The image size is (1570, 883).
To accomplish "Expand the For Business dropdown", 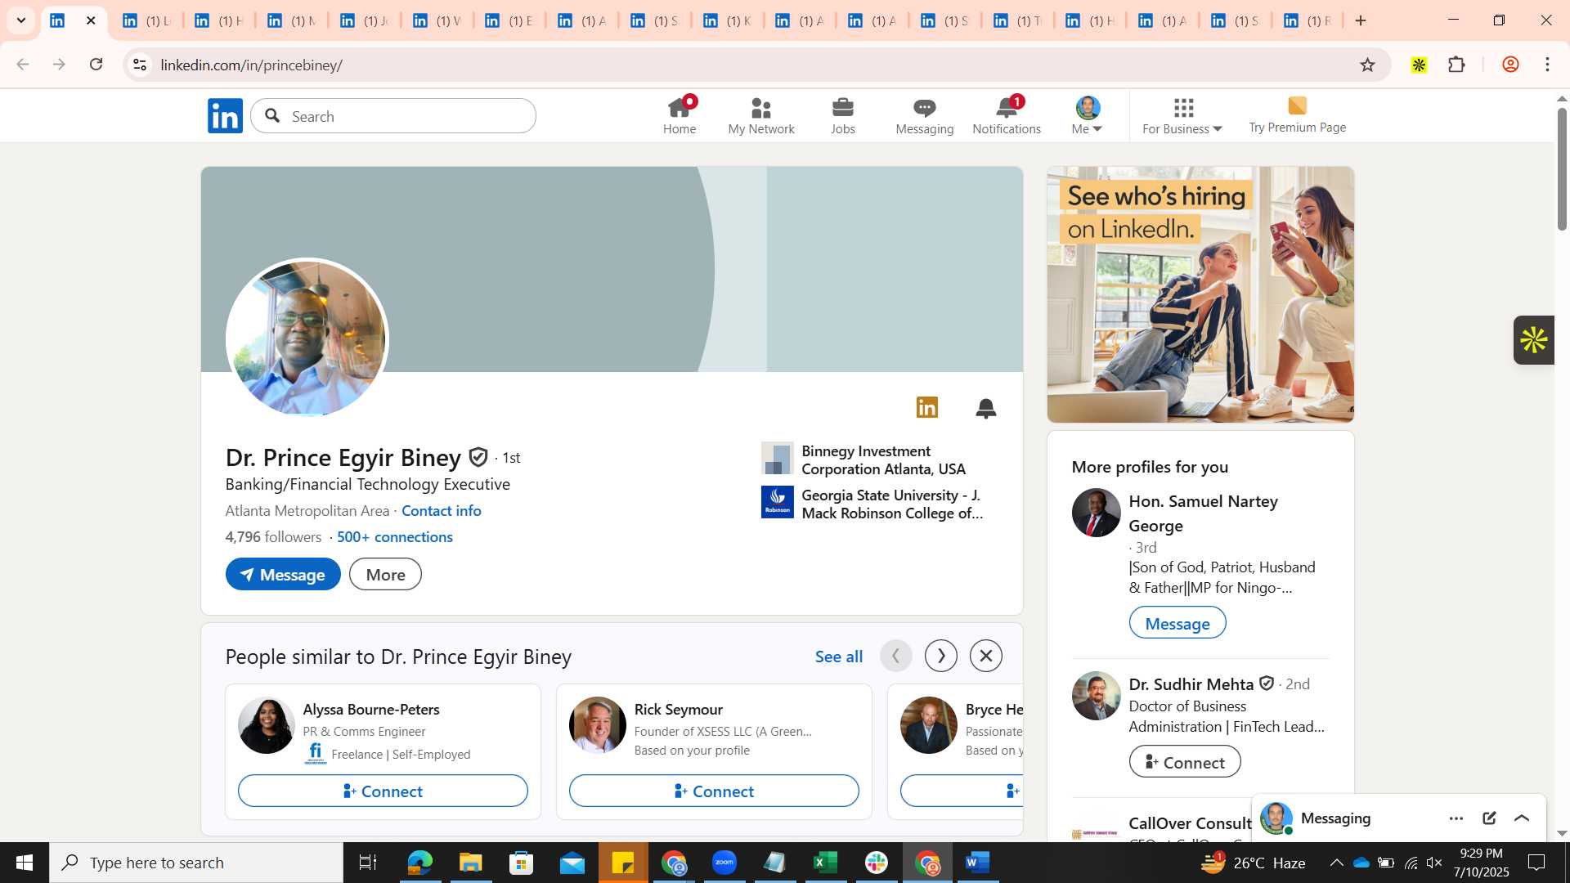I will [1182, 115].
